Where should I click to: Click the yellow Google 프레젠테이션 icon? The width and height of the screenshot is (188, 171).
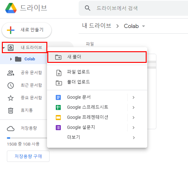[58, 118]
